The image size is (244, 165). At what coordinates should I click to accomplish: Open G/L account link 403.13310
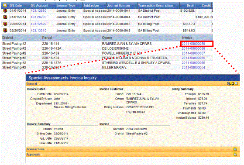(x=38, y=31)
